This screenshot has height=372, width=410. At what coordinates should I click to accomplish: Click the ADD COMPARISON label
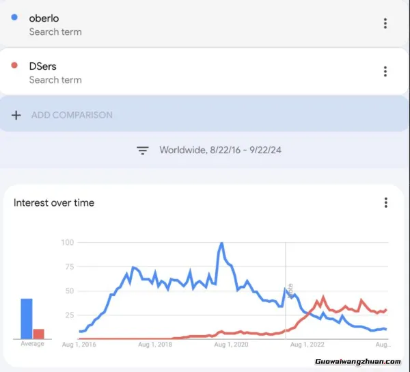coord(72,115)
